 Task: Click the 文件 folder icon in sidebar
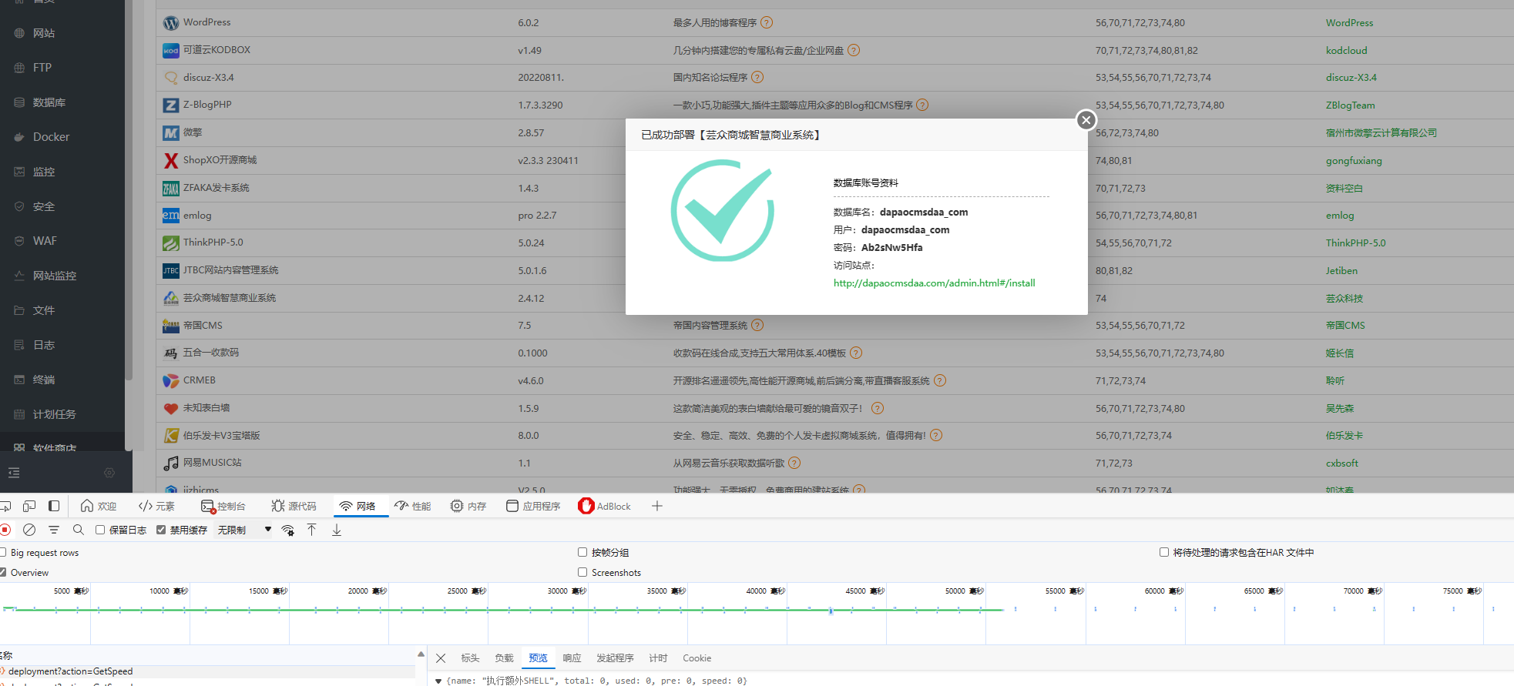pyautogui.click(x=19, y=310)
